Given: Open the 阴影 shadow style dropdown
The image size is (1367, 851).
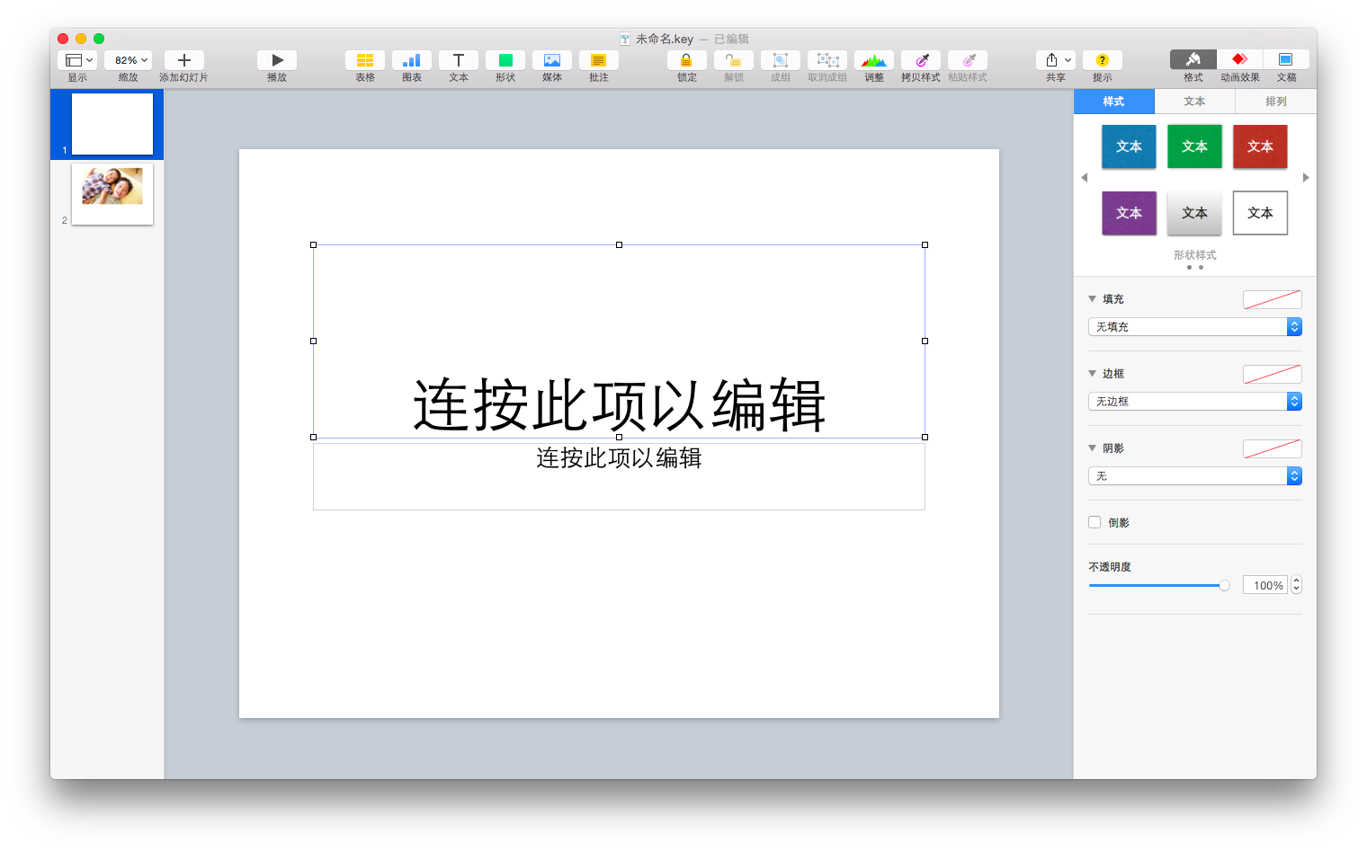Looking at the screenshot, I should click(x=1194, y=475).
